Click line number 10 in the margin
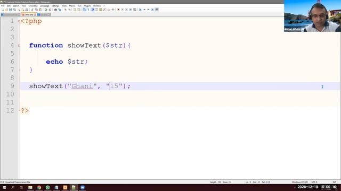The image size is (341, 191). pos(10,94)
